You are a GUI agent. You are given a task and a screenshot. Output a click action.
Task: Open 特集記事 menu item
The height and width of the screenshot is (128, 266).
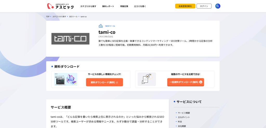click(x=124, y=6)
